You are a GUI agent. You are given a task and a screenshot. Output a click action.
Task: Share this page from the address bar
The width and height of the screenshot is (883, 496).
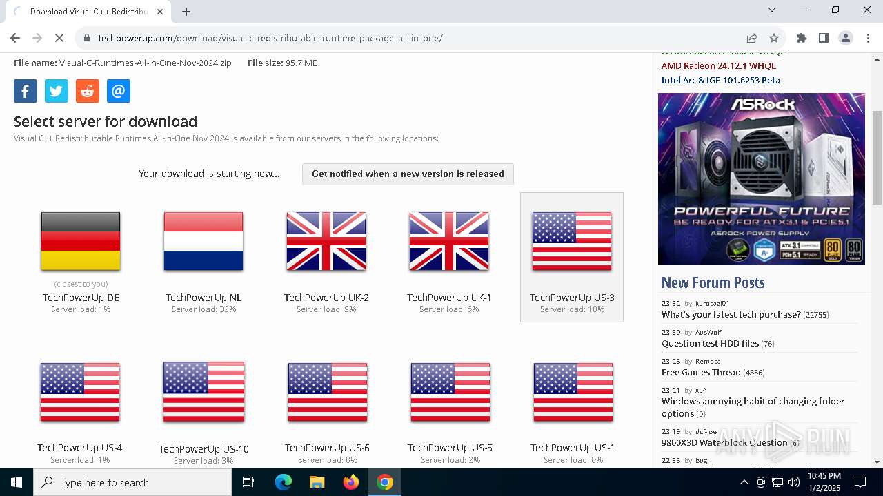752,38
